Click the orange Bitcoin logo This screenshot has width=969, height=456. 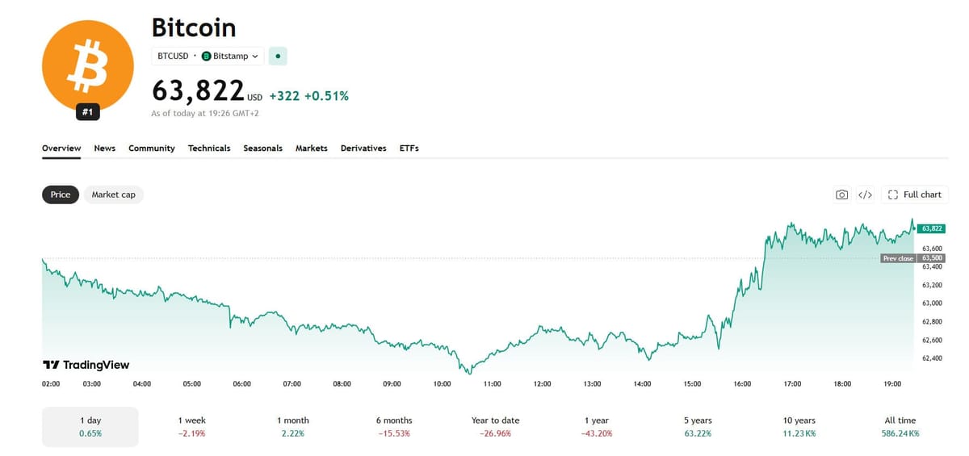click(x=88, y=65)
